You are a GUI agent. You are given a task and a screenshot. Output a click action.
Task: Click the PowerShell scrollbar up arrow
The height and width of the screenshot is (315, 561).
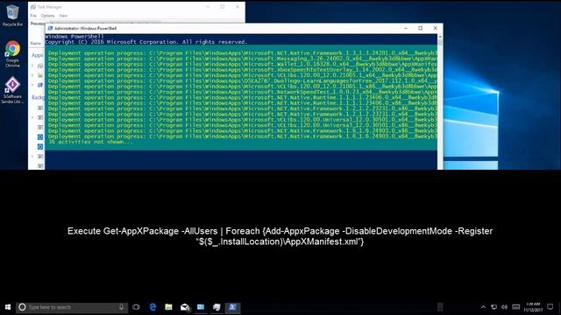click(440, 37)
